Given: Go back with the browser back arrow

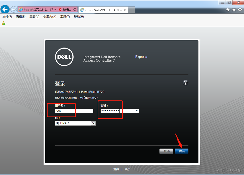Looking at the screenshot, I should tap(5, 10).
